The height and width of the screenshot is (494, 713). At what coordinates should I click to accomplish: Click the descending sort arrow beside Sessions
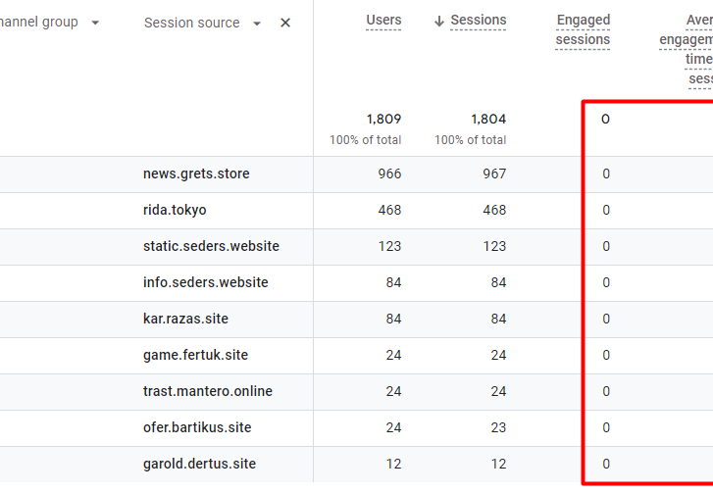point(438,21)
